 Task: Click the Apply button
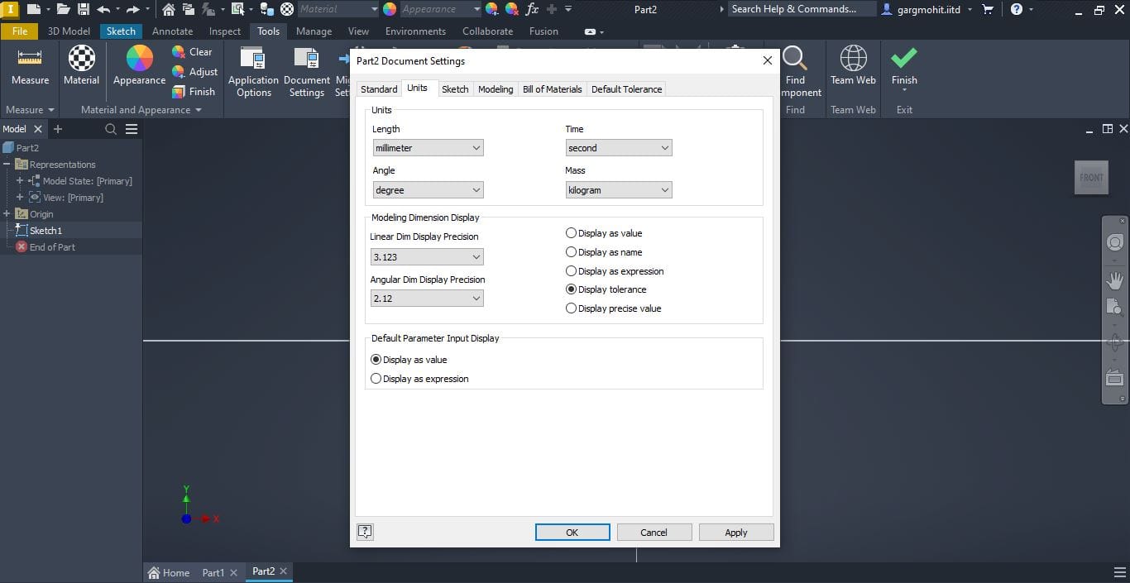[x=736, y=533]
